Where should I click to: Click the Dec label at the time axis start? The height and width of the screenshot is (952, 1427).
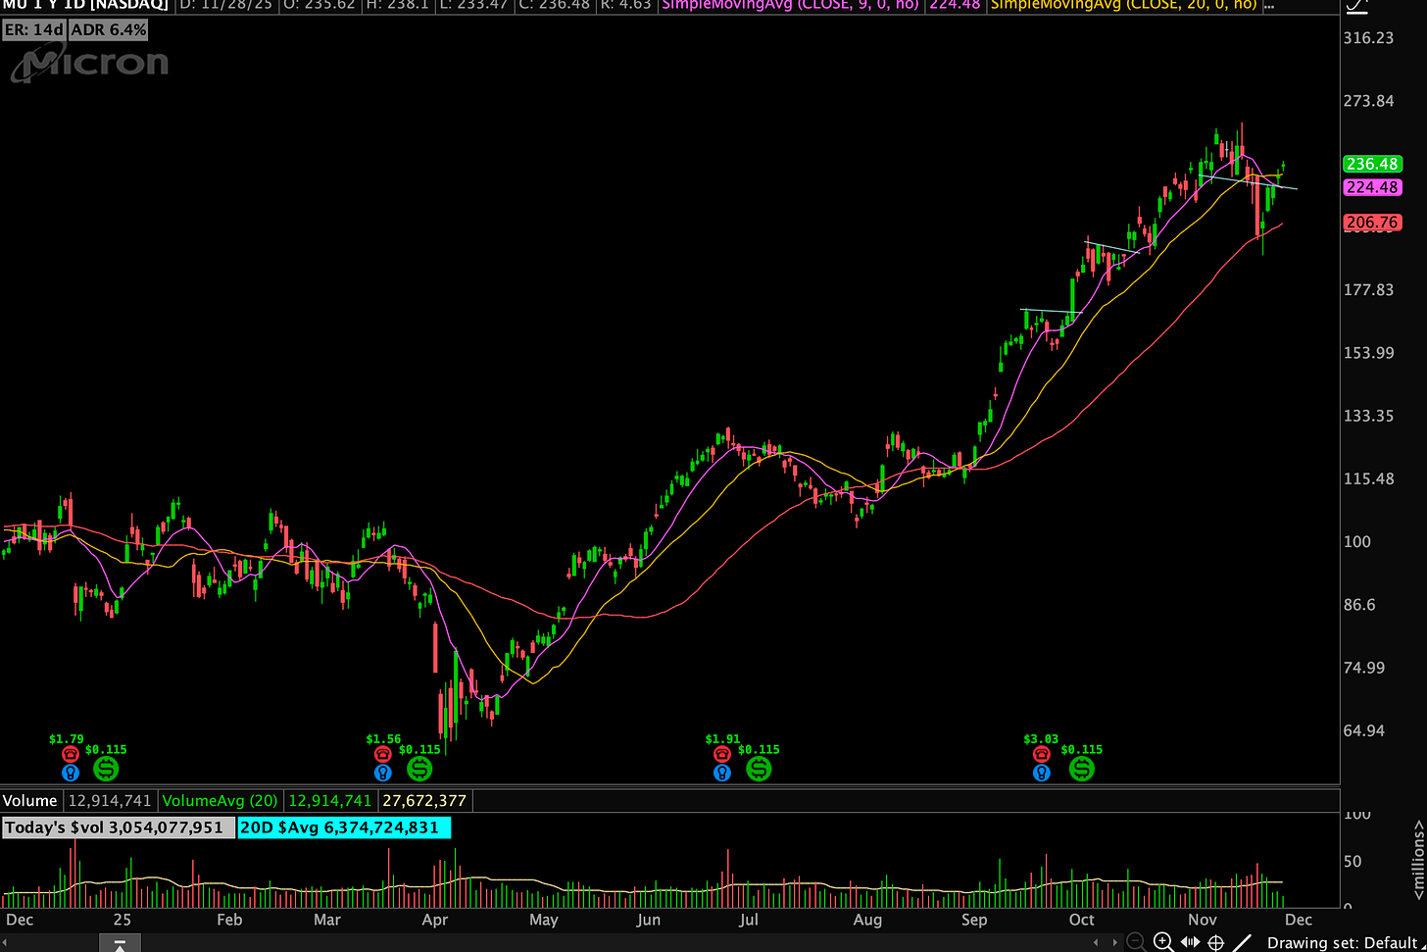point(20,920)
